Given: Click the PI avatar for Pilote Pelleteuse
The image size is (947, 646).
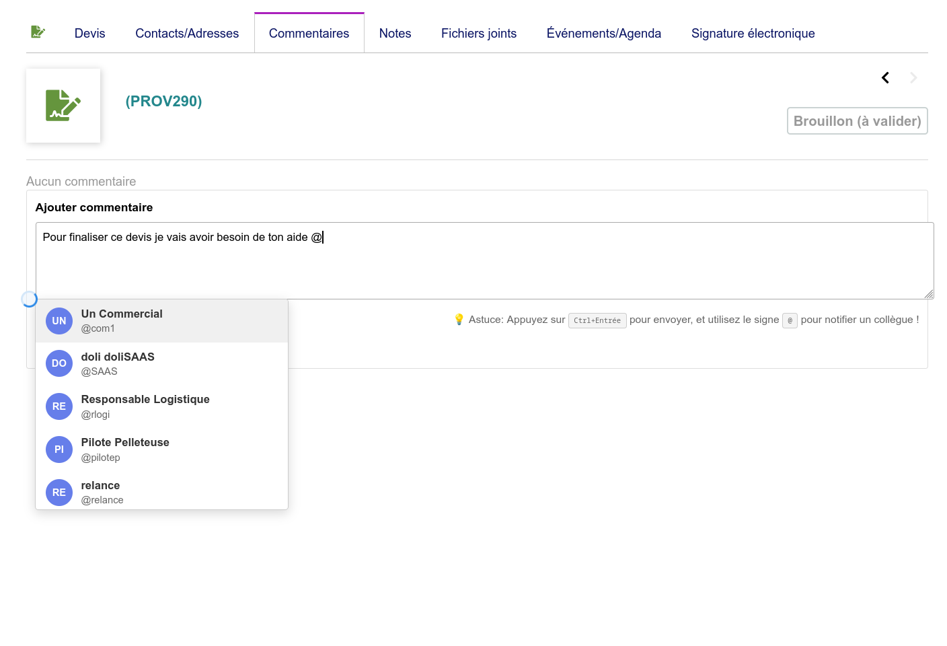Looking at the screenshot, I should pos(59,450).
